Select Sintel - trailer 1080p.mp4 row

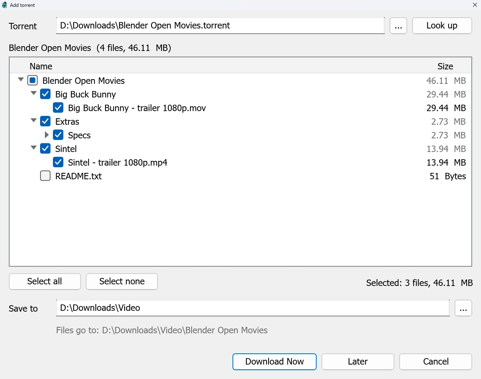(240, 162)
